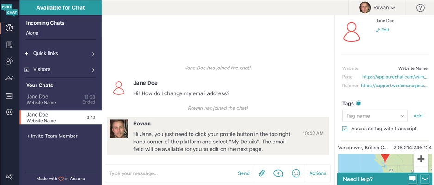
Task: Toggle Associate tag with transcript checkbox
Action: pos(345,129)
